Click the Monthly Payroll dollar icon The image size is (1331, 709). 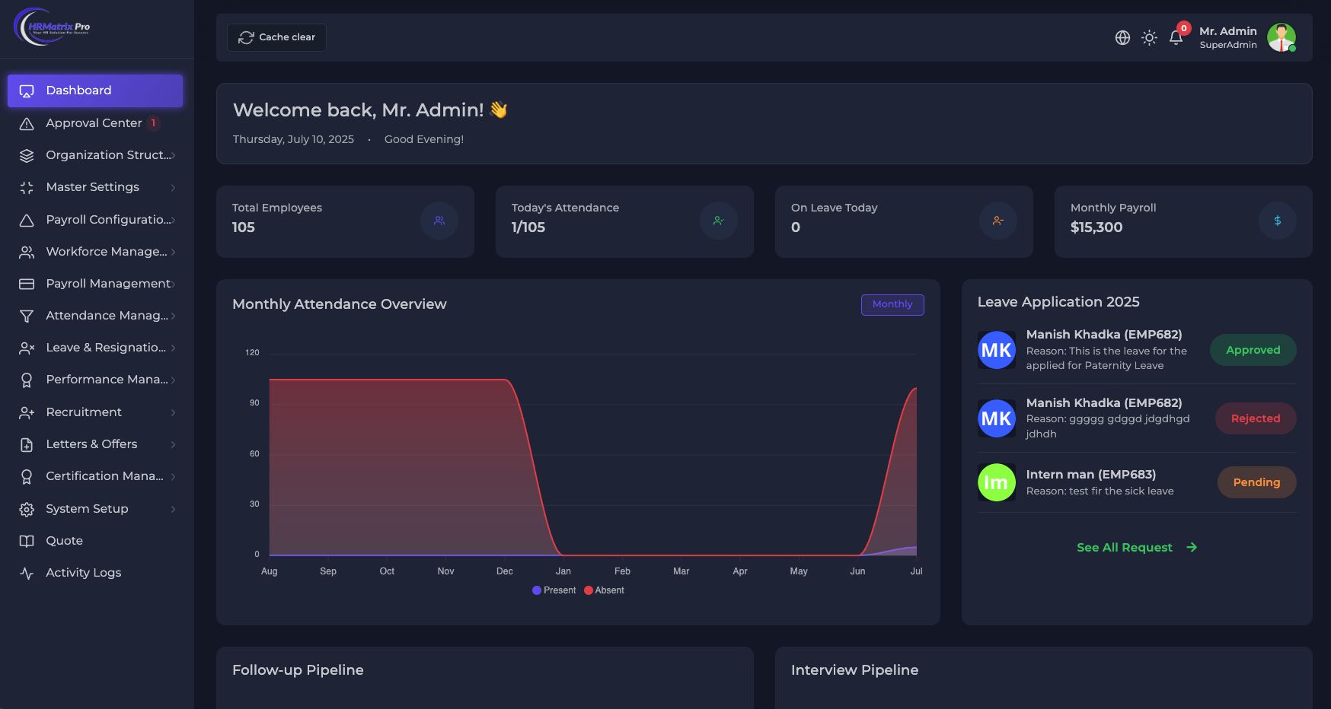pos(1278,221)
